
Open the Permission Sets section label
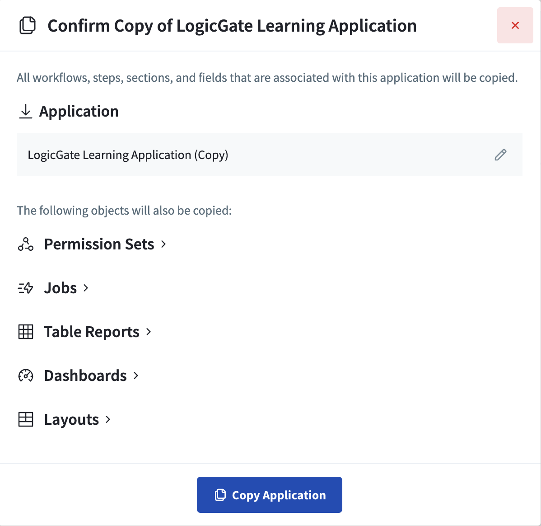99,244
